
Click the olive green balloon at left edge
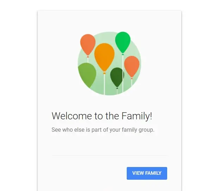pos(87,75)
